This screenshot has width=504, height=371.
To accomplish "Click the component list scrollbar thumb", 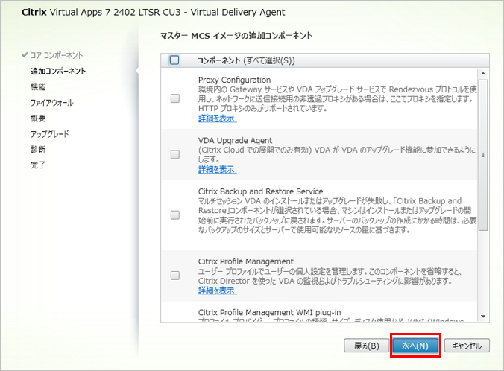I will [483, 155].
